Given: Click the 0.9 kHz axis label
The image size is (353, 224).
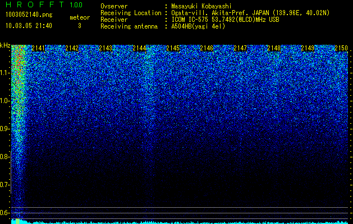Looking at the screenshot, I should (x=4, y=129).
